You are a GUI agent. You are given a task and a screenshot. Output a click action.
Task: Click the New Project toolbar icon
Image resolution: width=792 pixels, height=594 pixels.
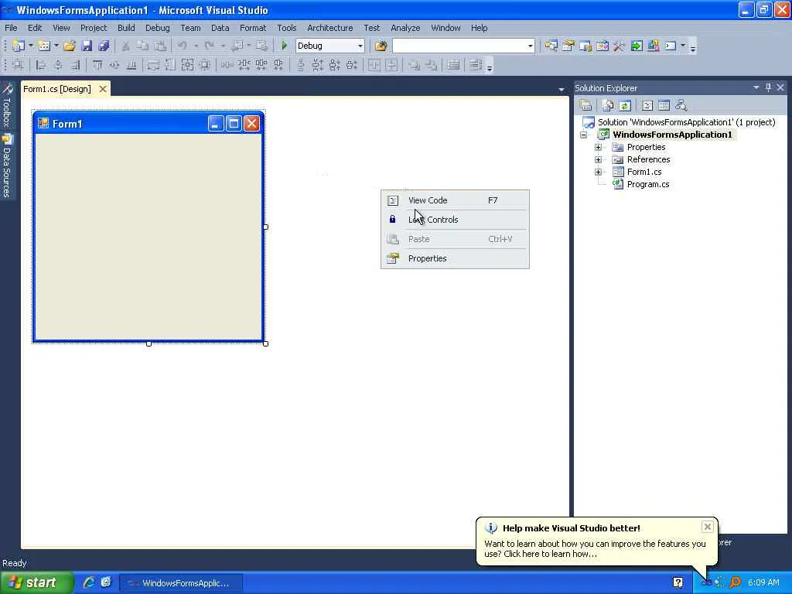coord(19,46)
